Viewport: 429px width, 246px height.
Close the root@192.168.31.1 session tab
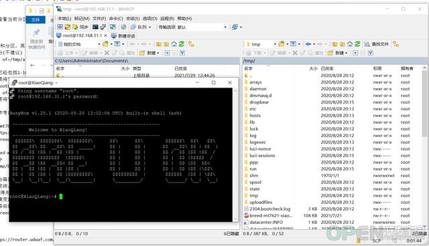click(x=105, y=35)
